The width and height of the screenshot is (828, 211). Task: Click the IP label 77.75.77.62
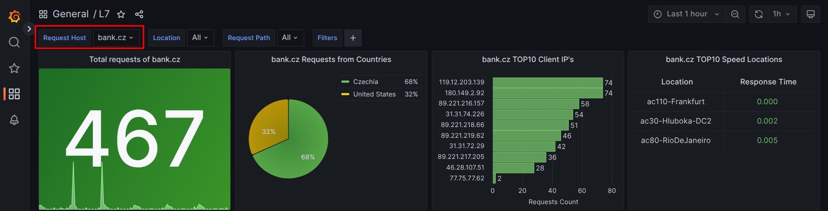[x=467, y=178]
